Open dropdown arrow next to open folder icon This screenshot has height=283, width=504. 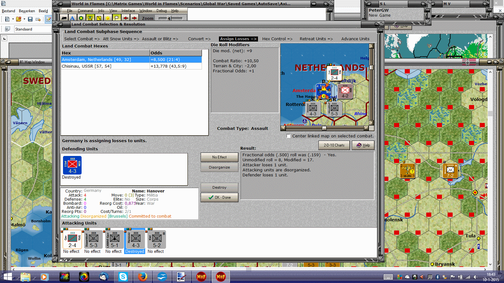(x=24, y=19)
